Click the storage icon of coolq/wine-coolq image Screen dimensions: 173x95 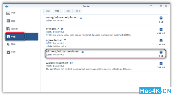161,18
